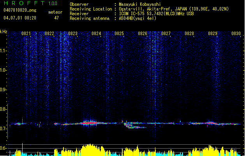This screenshot has width=245, height=156.
Task: Click the tallest yellow intensity peak under 0824
Action: [x=90, y=149]
